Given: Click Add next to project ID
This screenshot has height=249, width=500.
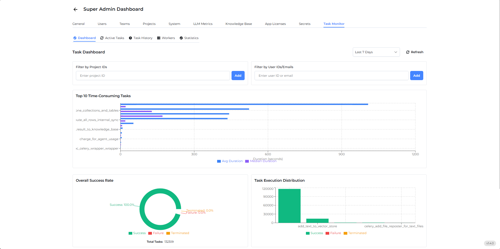Looking at the screenshot, I should tap(238, 76).
